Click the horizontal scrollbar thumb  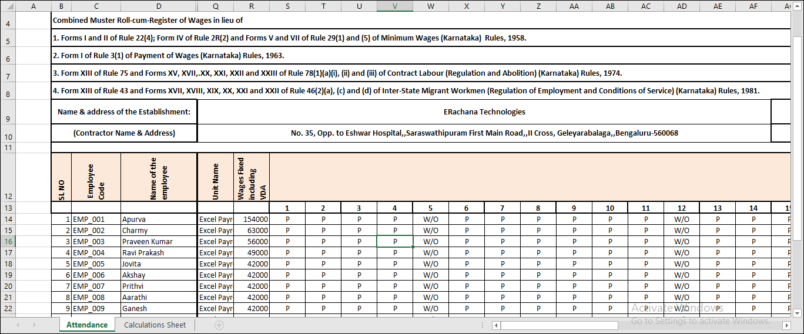pos(560,325)
